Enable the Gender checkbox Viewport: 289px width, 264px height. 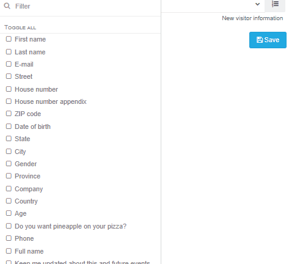pos(9,164)
